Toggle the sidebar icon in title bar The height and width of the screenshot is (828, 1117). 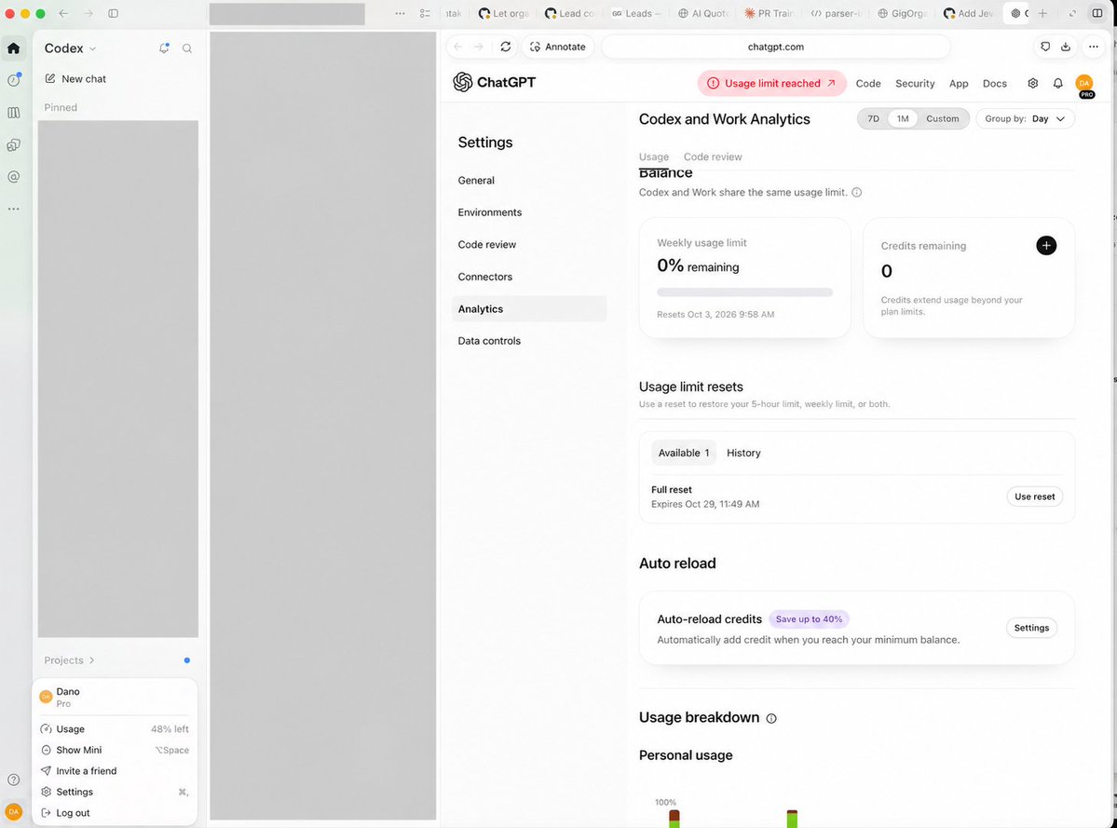click(x=114, y=14)
